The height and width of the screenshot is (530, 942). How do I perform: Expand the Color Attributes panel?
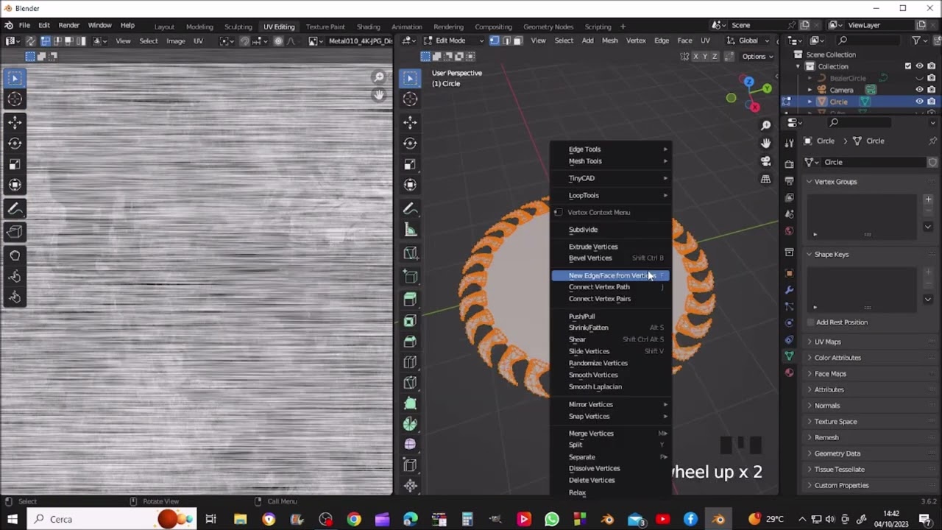pos(837,358)
